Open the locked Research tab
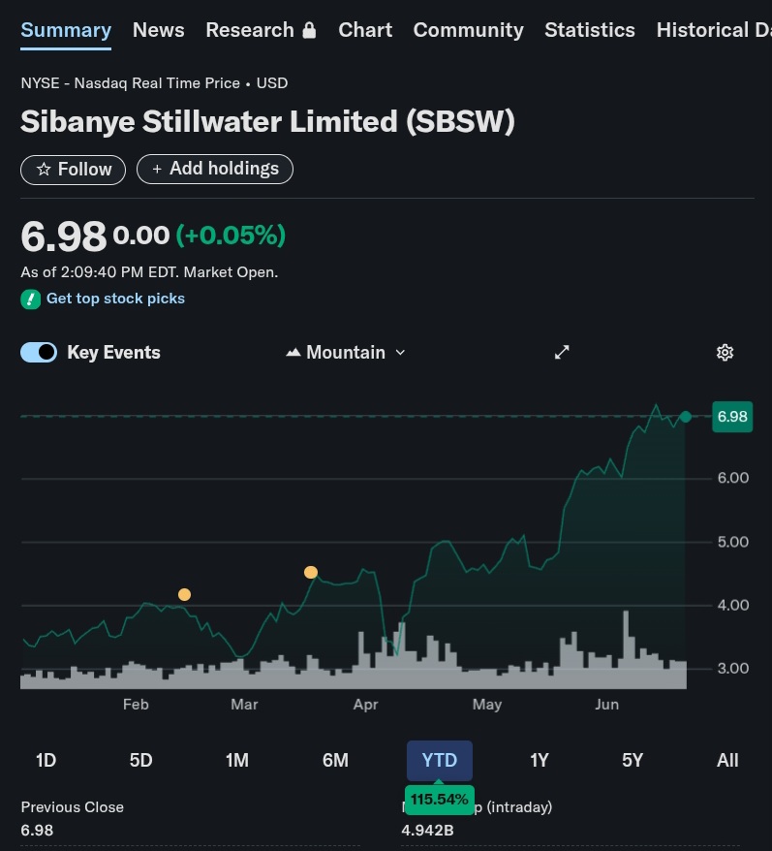The width and height of the screenshot is (772, 851). pos(261,30)
